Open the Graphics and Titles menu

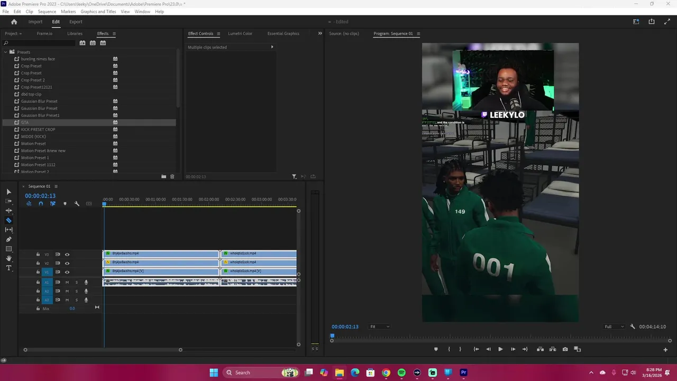click(x=98, y=12)
